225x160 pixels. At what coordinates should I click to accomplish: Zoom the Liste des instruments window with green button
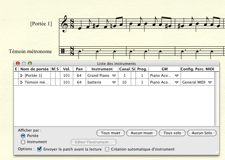point(30,63)
